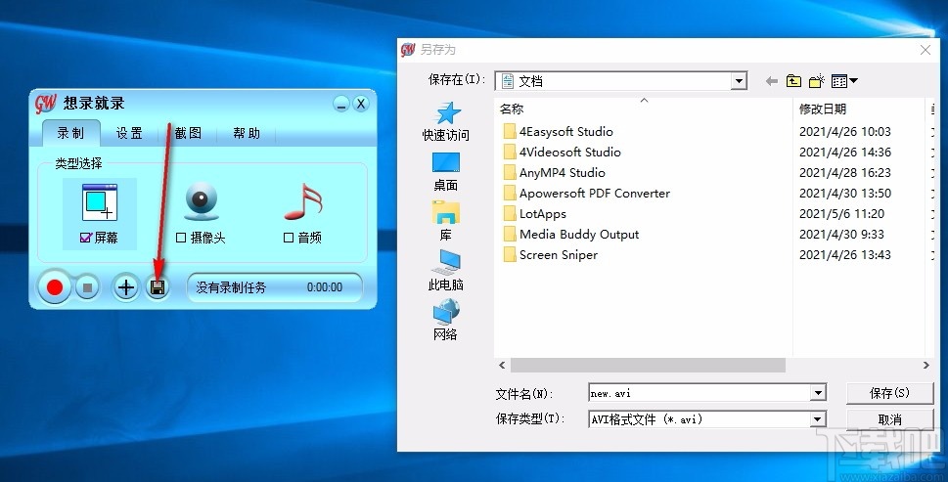Viewport: 948px width, 482px height.
Task: Click the LotApps folder icon
Action: pyautogui.click(x=510, y=214)
